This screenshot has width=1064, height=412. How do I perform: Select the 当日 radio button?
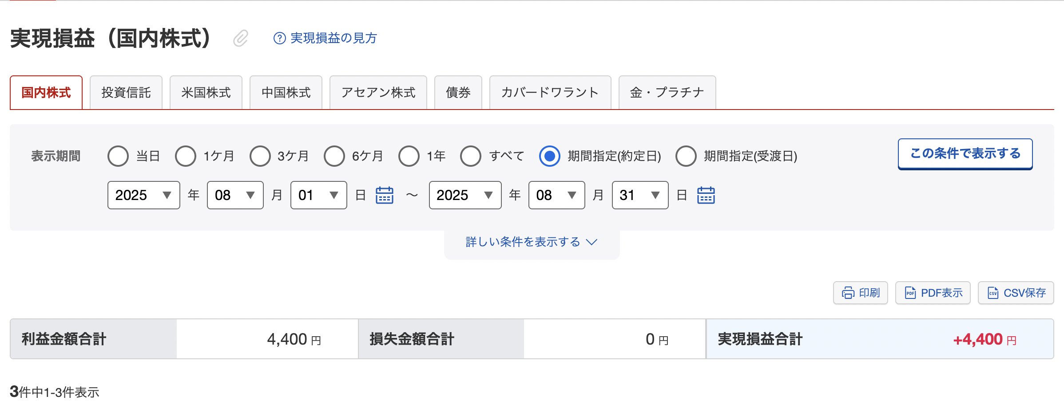[118, 156]
